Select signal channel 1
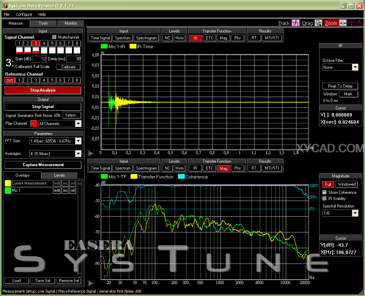Viewport: 365px width, 296px height. click(x=19, y=43)
